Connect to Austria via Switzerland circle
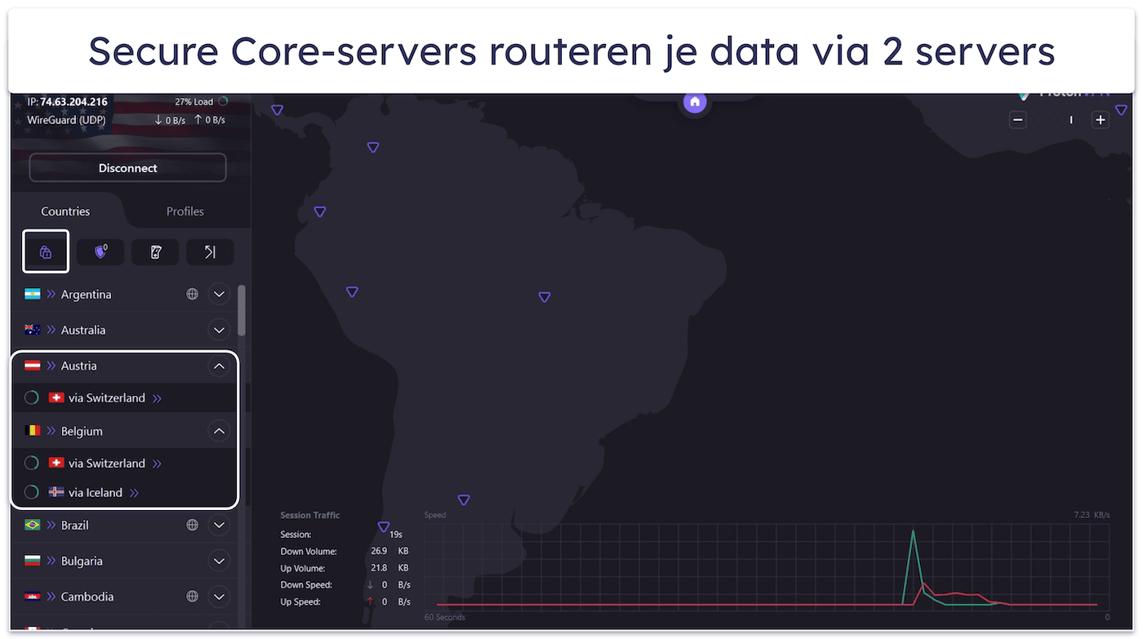1143x639 pixels. 31,398
